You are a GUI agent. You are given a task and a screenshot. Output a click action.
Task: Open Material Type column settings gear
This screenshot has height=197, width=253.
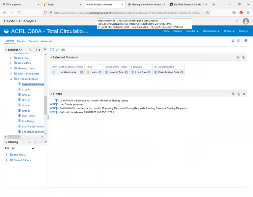(x=126, y=72)
